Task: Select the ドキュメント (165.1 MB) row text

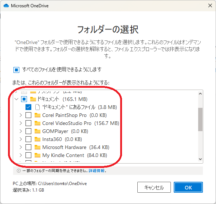Action: (62, 99)
